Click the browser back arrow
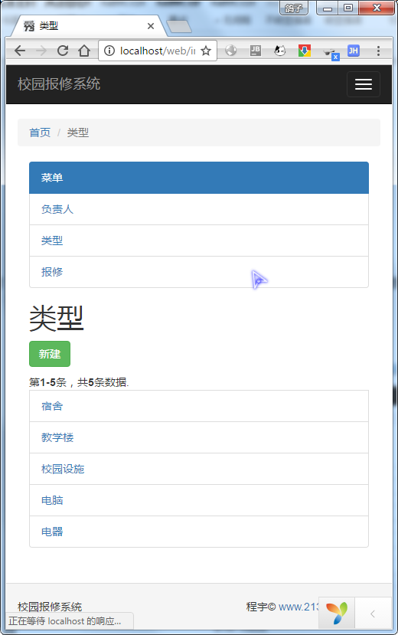Image resolution: width=398 pixels, height=635 pixels. (20, 51)
